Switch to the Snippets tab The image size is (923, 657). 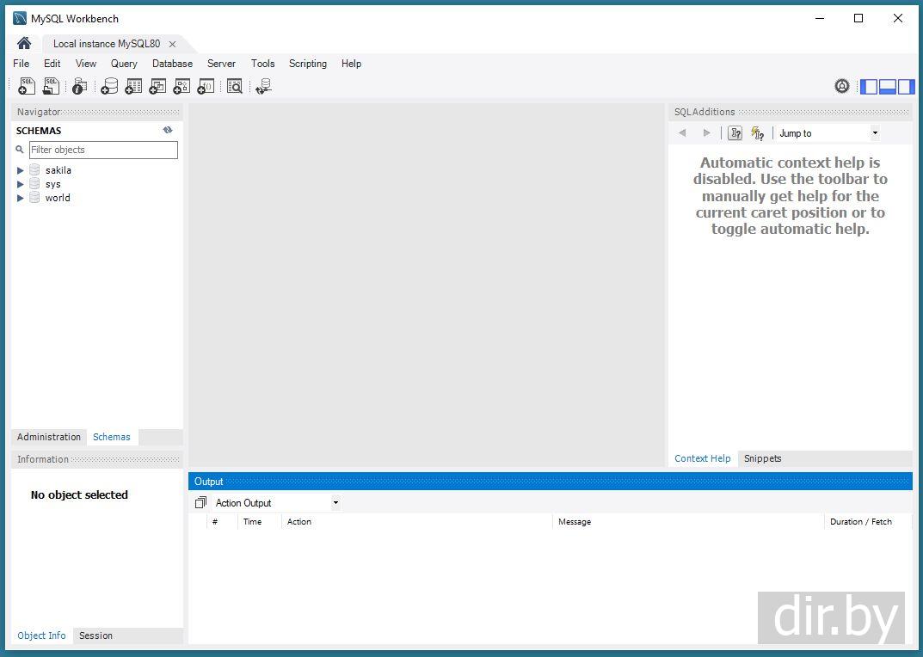[x=762, y=458]
